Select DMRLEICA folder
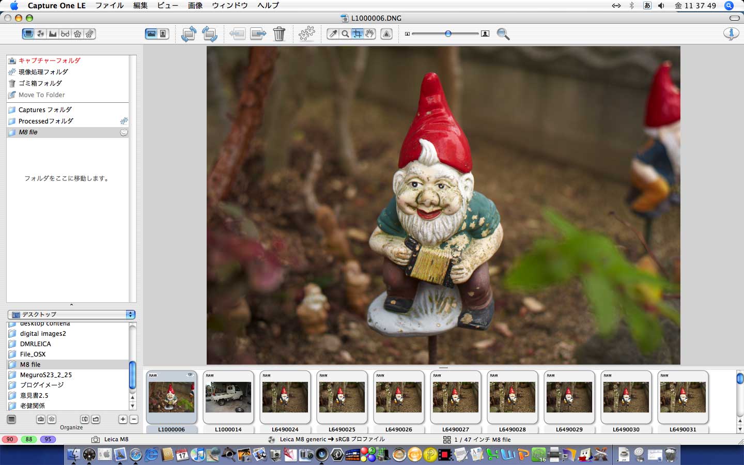 click(x=68, y=344)
